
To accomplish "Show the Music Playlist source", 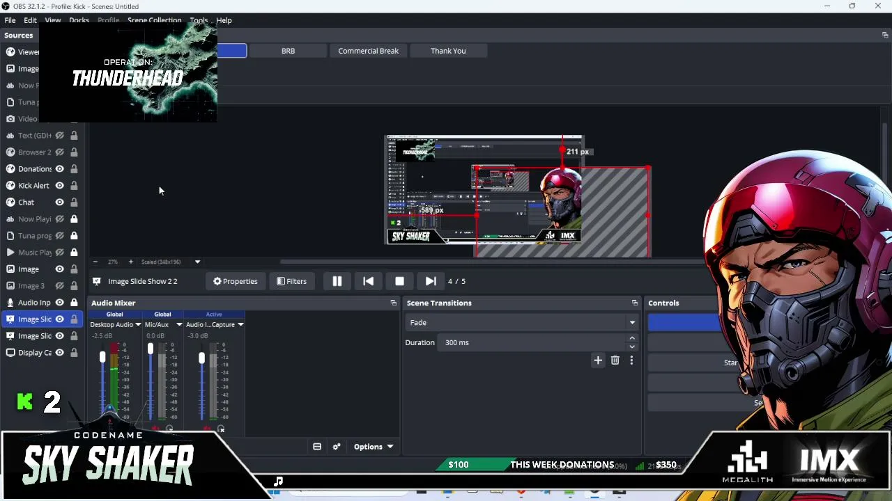I will [60, 253].
